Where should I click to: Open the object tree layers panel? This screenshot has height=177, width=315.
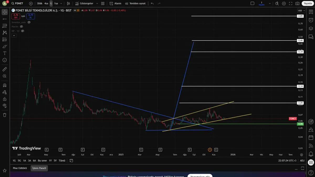[311, 29]
